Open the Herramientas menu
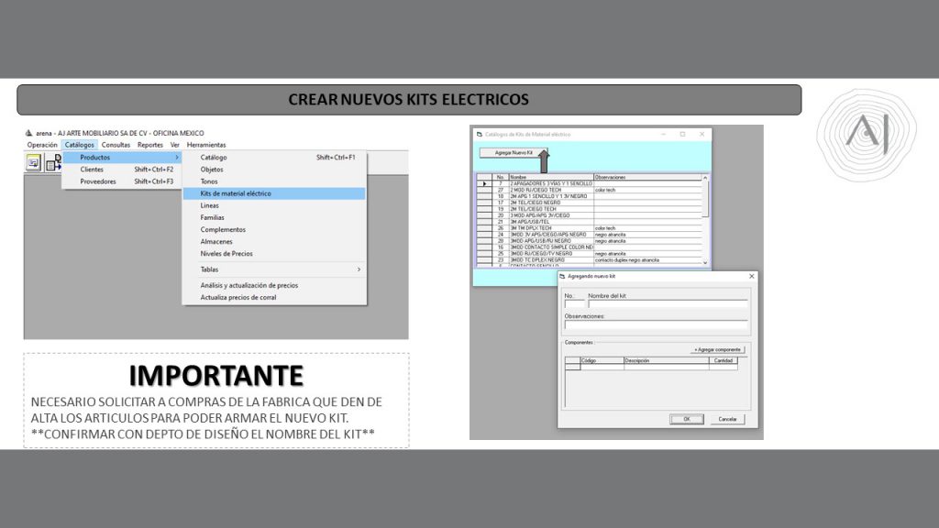Image resolution: width=939 pixels, height=528 pixels. pos(205,145)
